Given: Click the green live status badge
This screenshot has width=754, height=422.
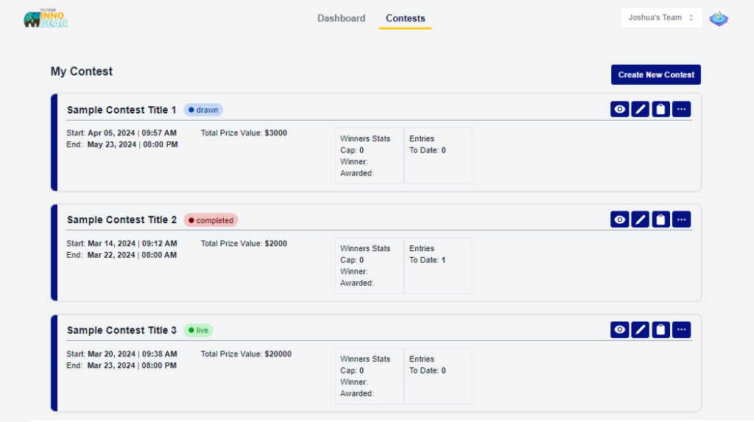Looking at the screenshot, I should [198, 331].
